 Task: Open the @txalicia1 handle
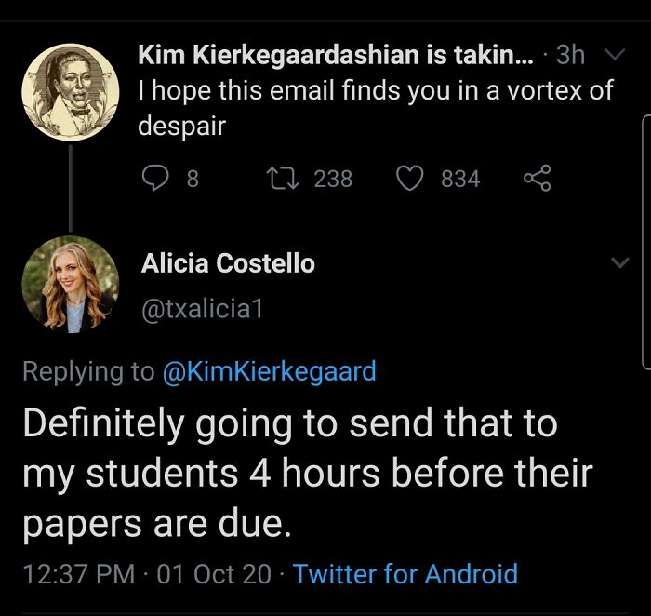(202, 310)
